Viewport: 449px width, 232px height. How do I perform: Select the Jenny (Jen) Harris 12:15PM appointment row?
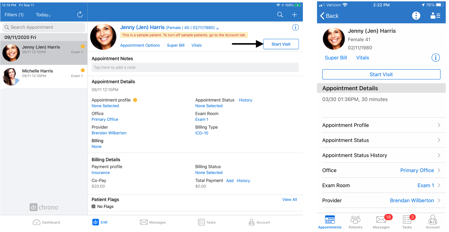44,53
